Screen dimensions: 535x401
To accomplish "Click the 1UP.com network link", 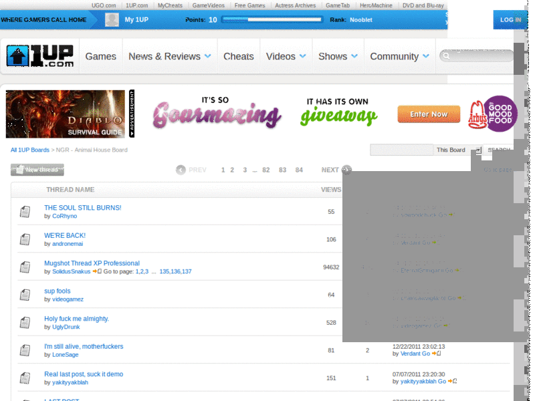I will [137, 5].
